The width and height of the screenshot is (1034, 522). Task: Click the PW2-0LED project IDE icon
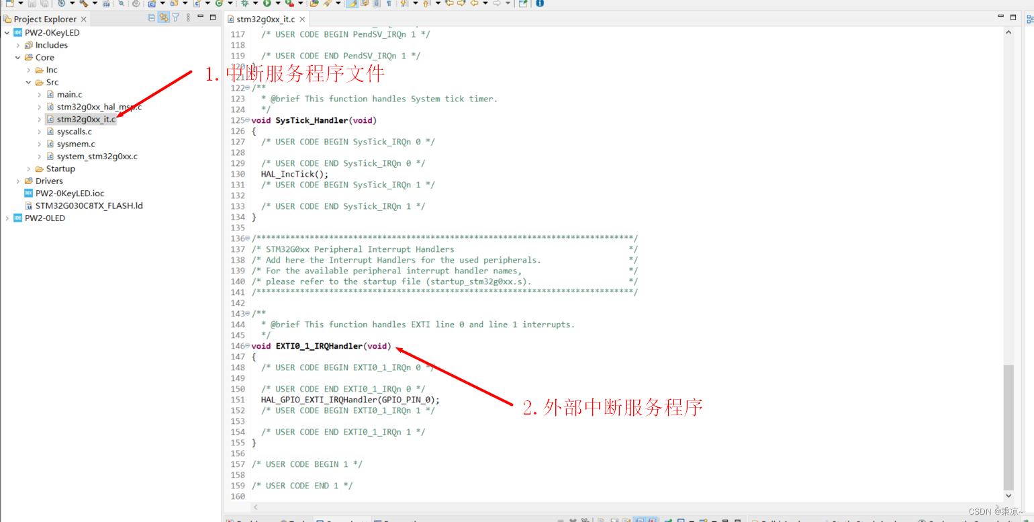pos(17,218)
